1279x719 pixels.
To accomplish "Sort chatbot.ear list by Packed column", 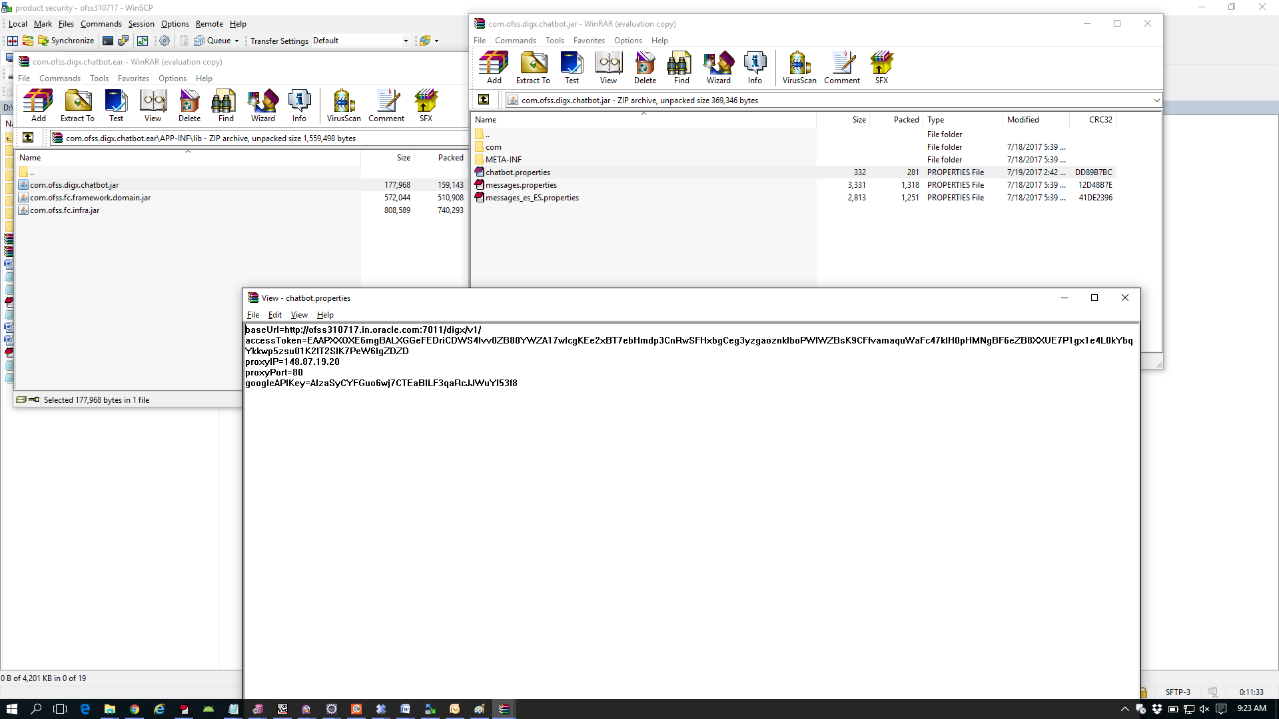I will 441,158.
